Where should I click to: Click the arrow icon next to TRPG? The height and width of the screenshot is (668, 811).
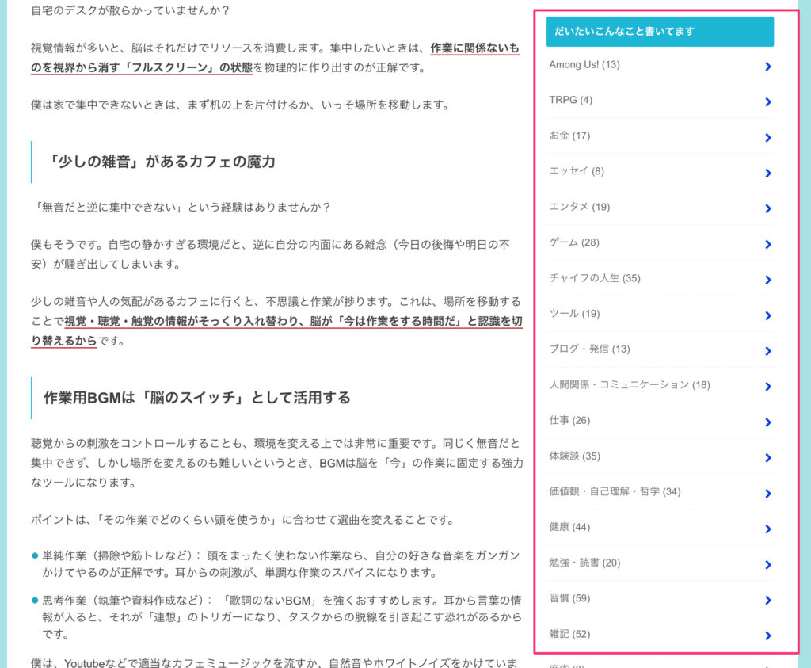767,102
